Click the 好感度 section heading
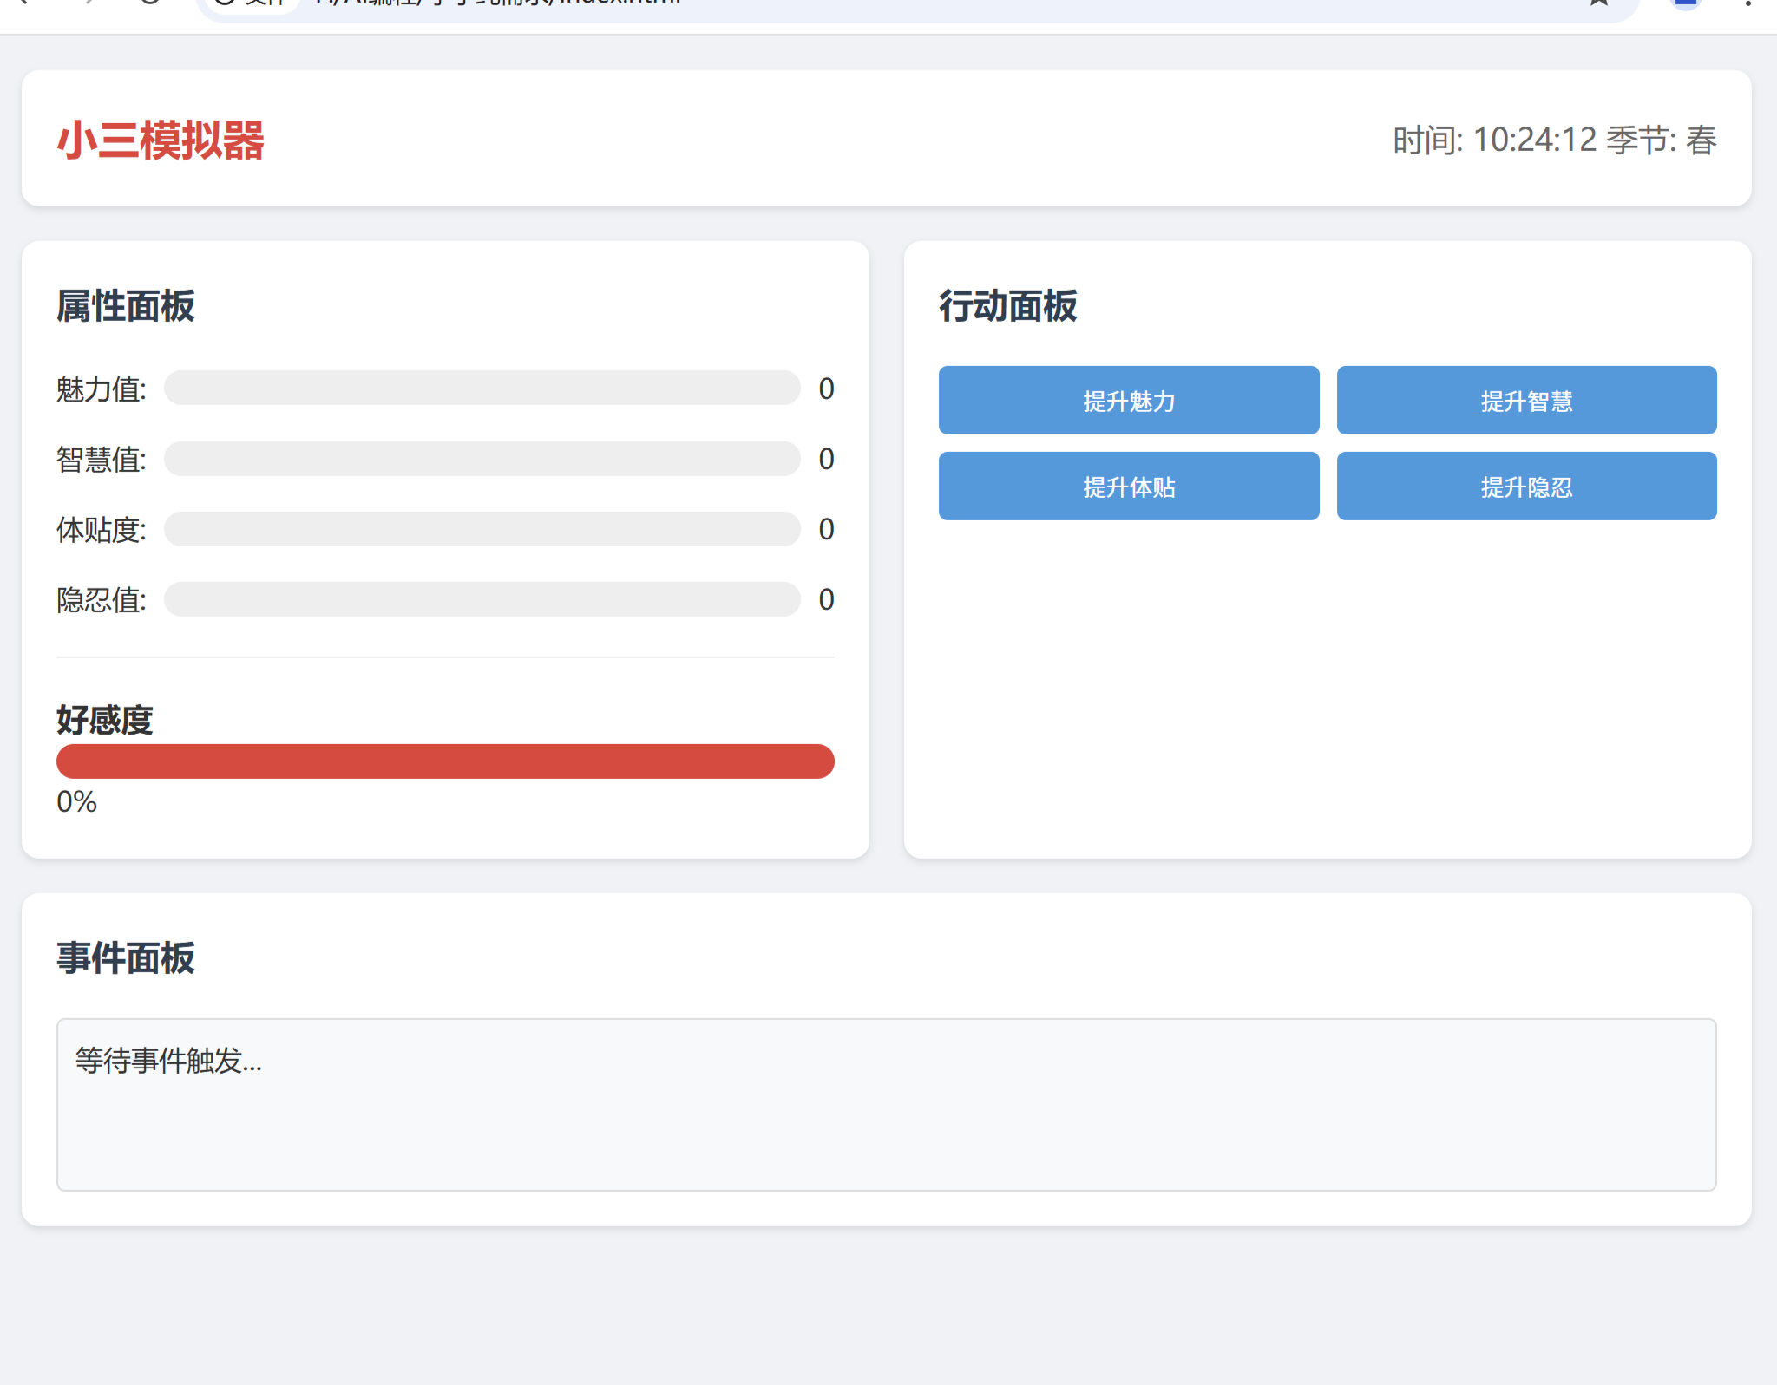 coord(105,721)
